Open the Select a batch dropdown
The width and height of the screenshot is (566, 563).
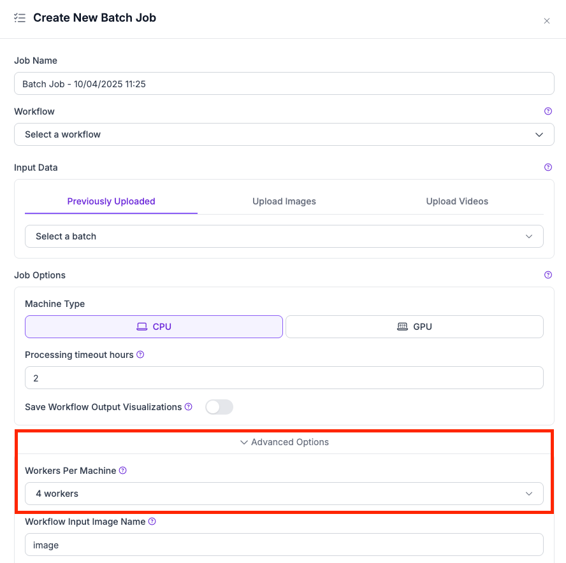point(284,236)
